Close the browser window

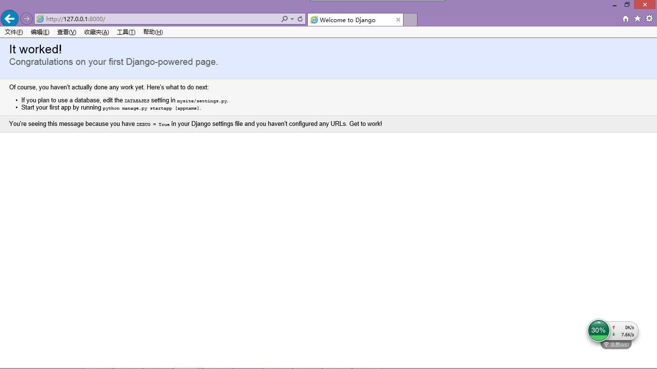(x=645, y=5)
